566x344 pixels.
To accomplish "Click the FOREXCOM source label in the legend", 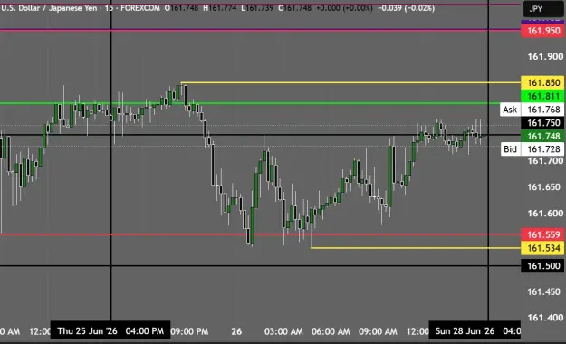I will click(x=140, y=8).
